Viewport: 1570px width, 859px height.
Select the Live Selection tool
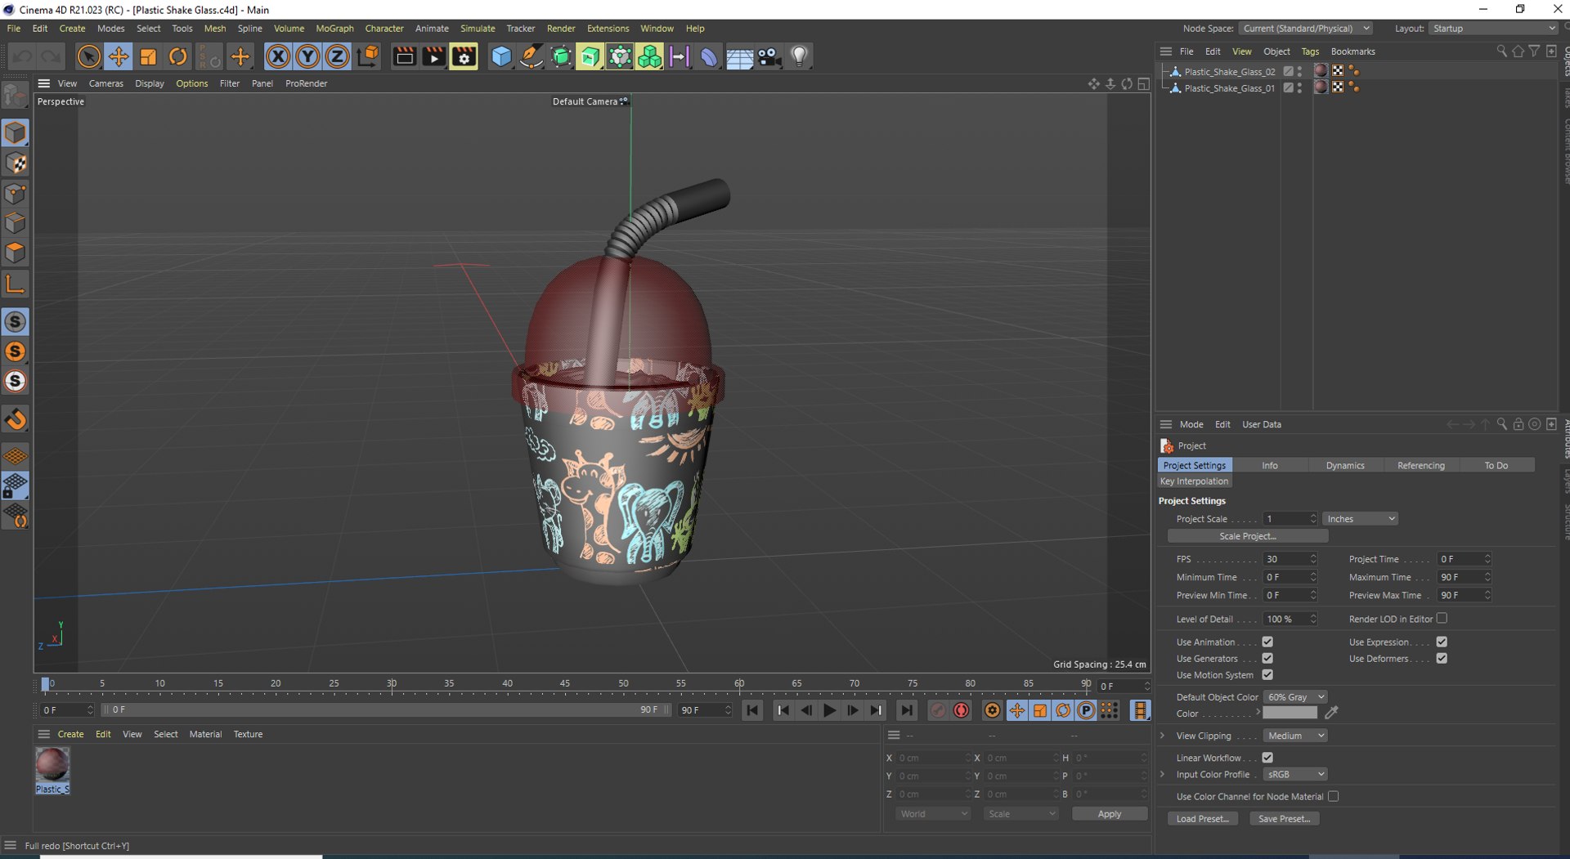[88, 56]
